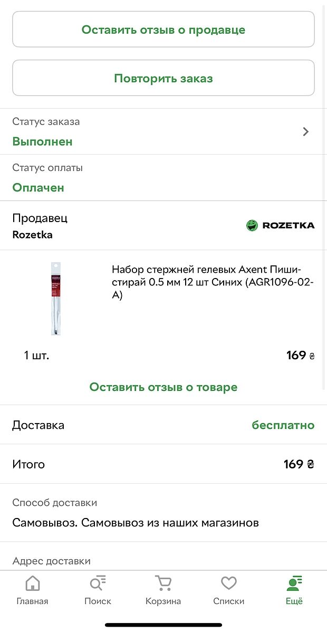The width and height of the screenshot is (327, 633).
Task: Tap the Оплачен payment status
Action: pyautogui.click(x=39, y=188)
